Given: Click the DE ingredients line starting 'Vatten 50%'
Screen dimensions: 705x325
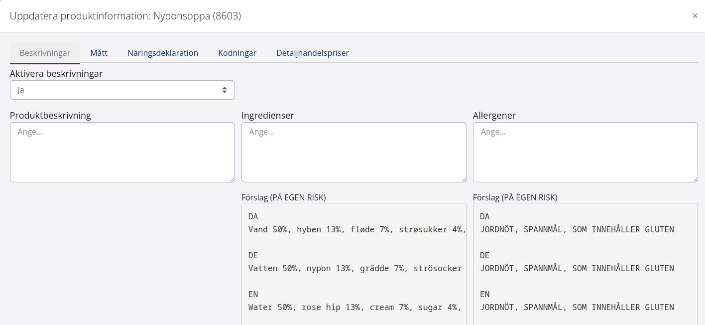Looking at the screenshot, I should [355, 268].
